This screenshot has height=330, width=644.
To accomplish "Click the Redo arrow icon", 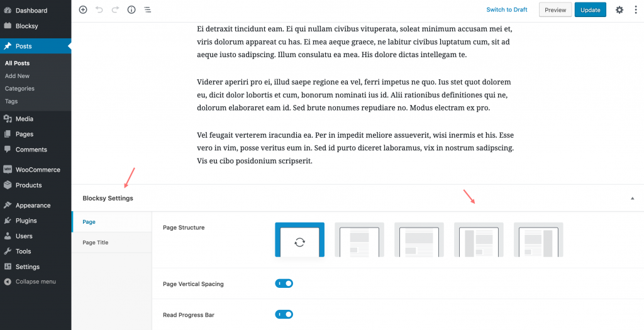I will point(115,9).
